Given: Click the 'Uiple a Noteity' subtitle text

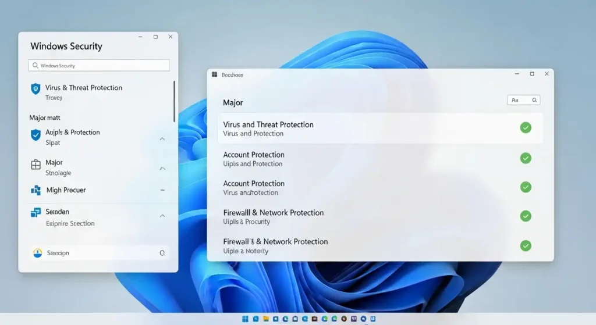Looking at the screenshot, I should pos(246,251).
